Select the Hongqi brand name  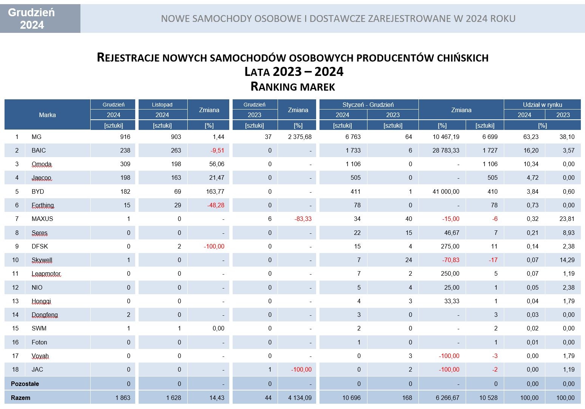pos(41,301)
